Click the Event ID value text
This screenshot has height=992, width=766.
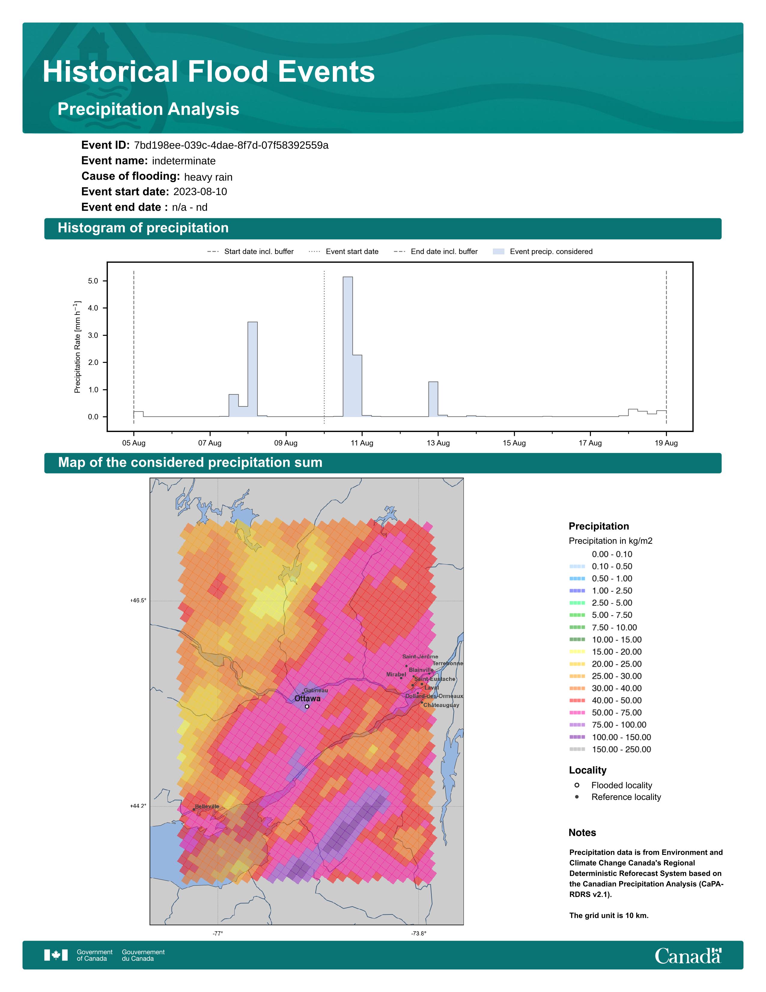coord(231,145)
